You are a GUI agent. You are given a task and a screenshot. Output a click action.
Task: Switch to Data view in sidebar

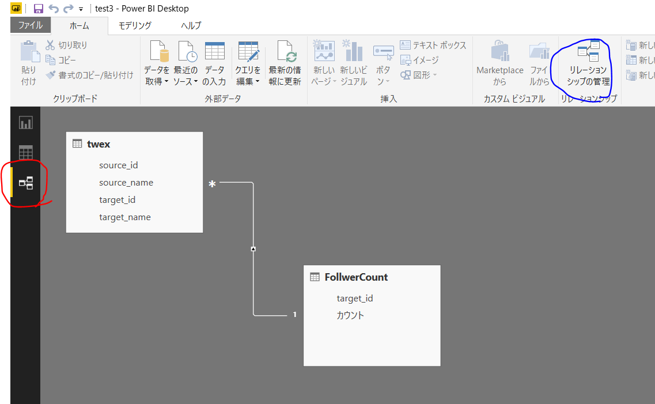[25, 153]
